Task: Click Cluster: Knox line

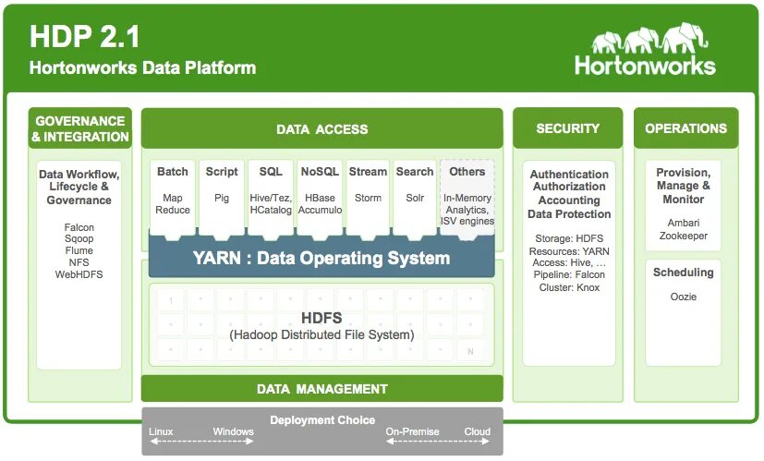Action: click(569, 287)
